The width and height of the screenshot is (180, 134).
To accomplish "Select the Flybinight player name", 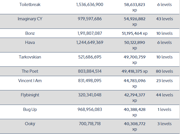I will [x=30, y=95].
